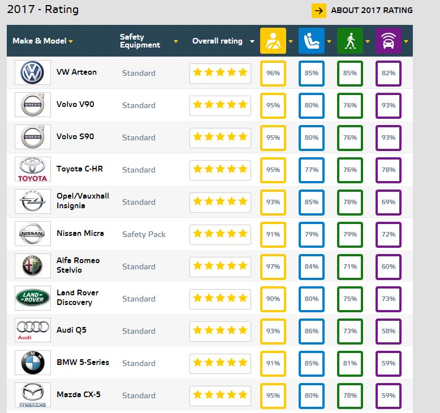
Task: Click the Audi Q5 five-star rating box
Action: pyautogui.click(x=220, y=332)
